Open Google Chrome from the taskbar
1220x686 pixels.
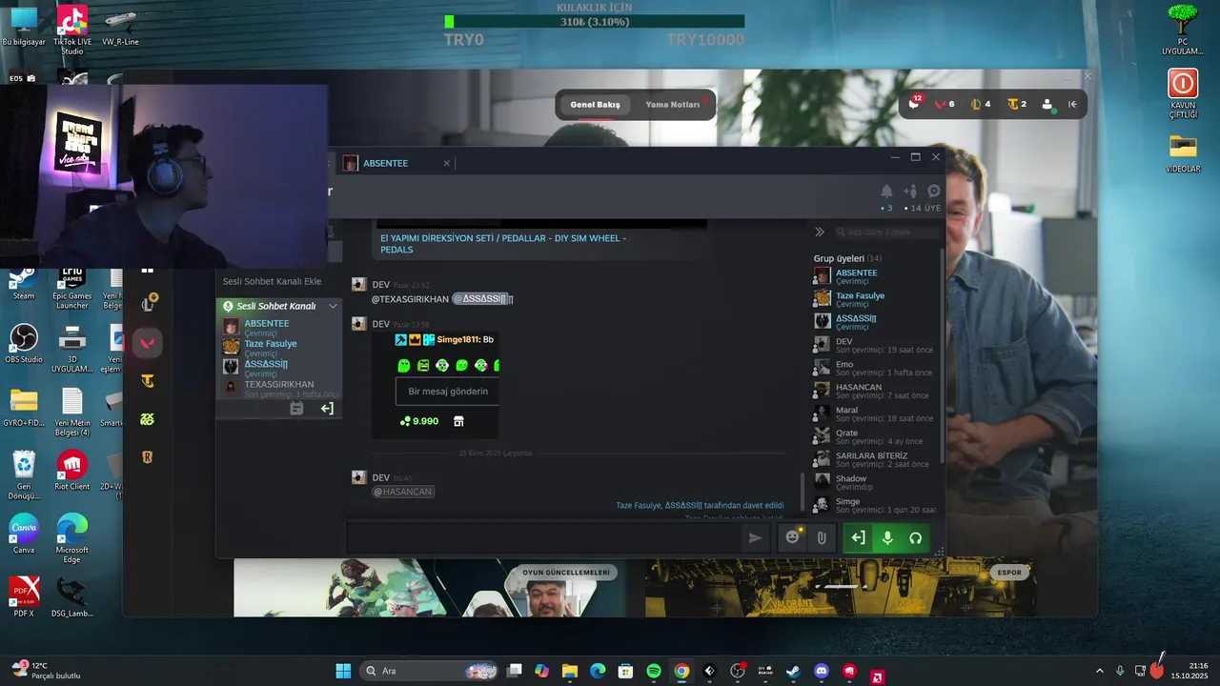click(x=681, y=671)
